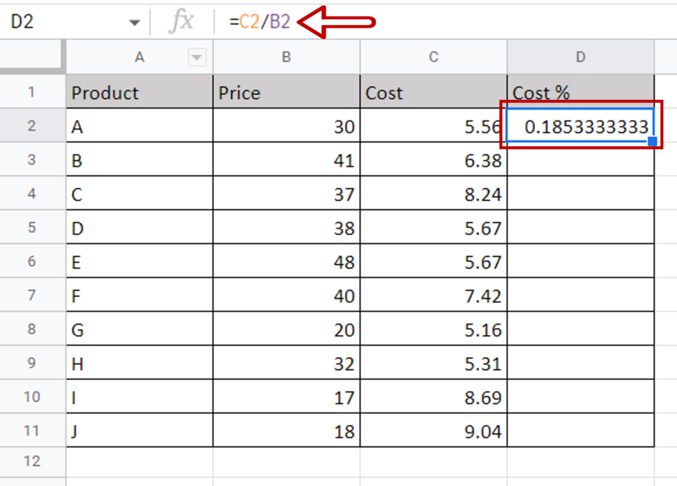This screenshot has height=486, width=677.
Task: Select cell showing 0.1853333333
Action: [x=580, y=126]
